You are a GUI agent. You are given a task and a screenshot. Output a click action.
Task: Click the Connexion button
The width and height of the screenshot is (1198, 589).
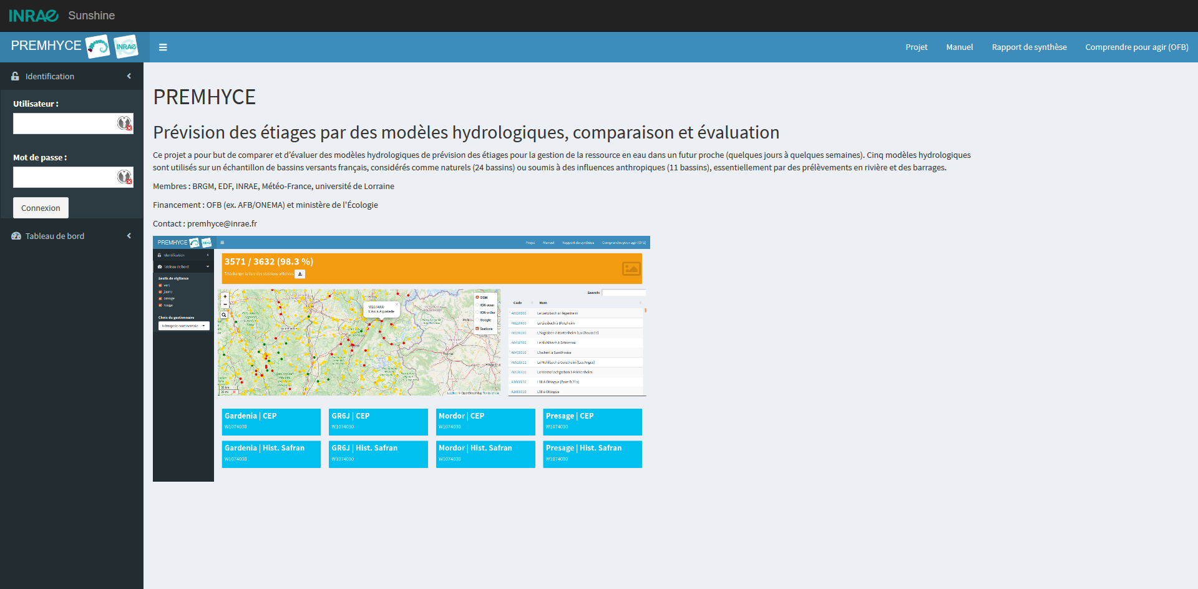coord(41,208)
